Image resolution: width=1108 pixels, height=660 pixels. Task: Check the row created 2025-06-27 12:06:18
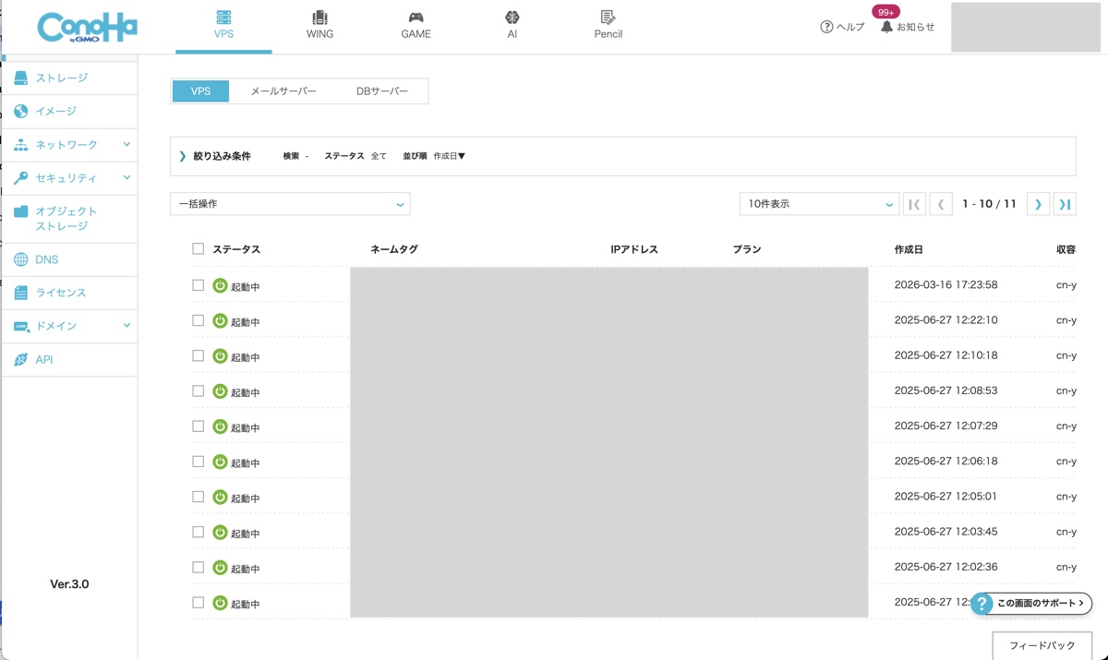198,462
